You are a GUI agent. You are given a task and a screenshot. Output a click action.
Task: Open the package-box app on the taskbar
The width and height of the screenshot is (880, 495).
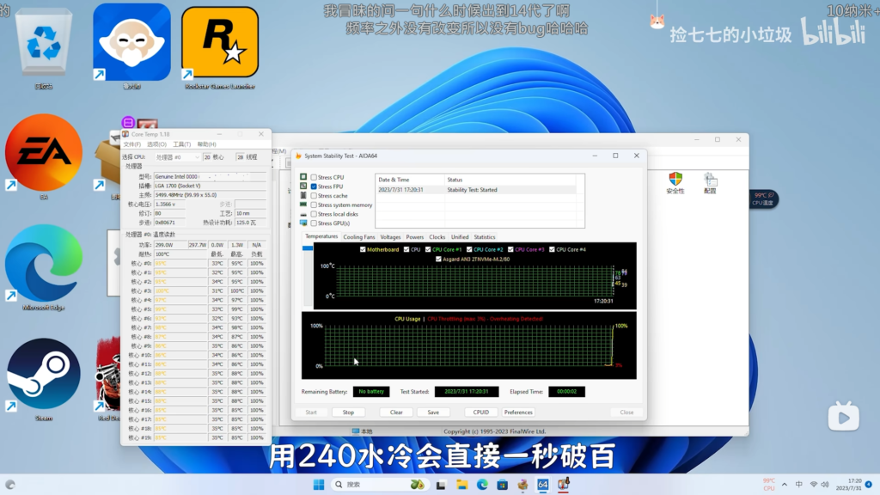522,485
